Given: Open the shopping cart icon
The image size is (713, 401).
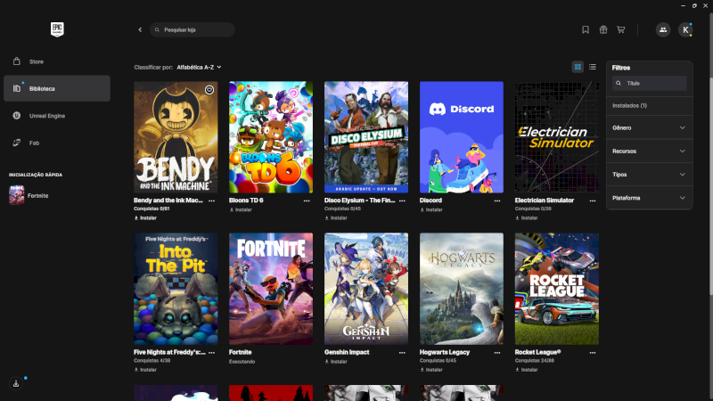Looking at the screenshot, I should click(620, 29).
